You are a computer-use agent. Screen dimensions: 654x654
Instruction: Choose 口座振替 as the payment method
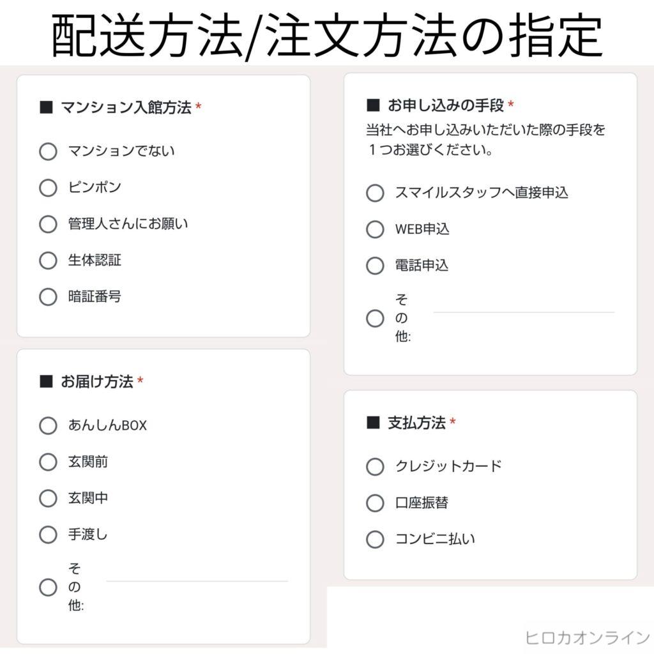pyautogui.click(x=376, y=503)
